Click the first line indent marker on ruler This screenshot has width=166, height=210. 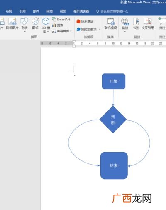[74, 42]
